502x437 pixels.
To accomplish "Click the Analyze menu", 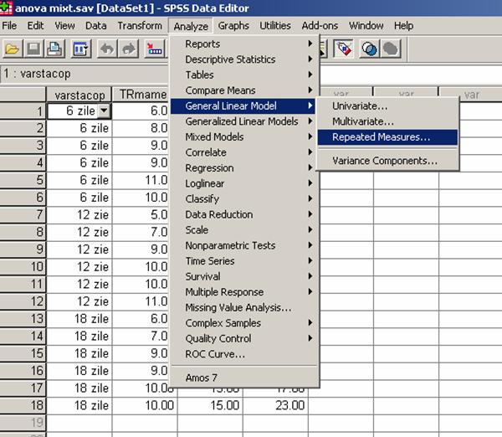I will [x=191, y=26].
